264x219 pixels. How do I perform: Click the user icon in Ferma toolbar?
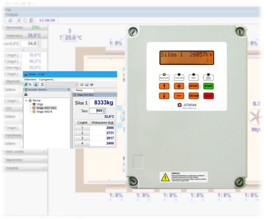42,84
